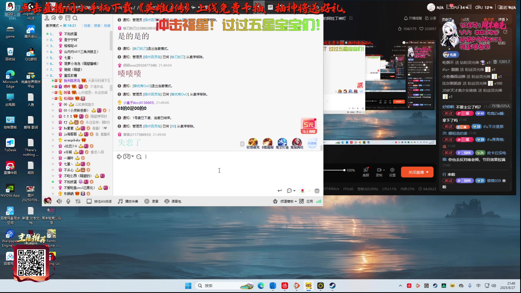Click 免费 gift badge in chat panel

450,55
